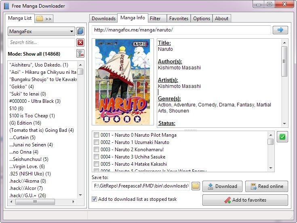
Task: Click the info panel scroll down arrow
Action: pyautogui.click(x=284, y=124)
